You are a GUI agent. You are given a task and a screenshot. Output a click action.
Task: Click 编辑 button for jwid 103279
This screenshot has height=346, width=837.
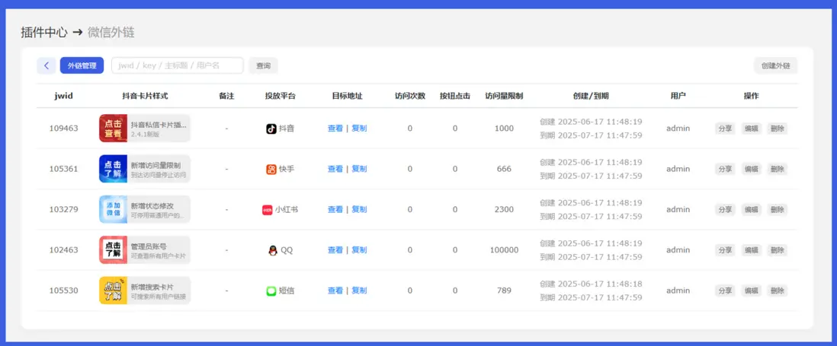tap(752, 209)
